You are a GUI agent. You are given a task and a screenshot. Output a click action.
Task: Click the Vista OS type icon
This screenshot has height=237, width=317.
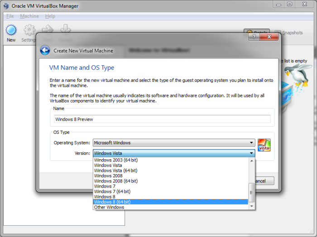[264, 145]
